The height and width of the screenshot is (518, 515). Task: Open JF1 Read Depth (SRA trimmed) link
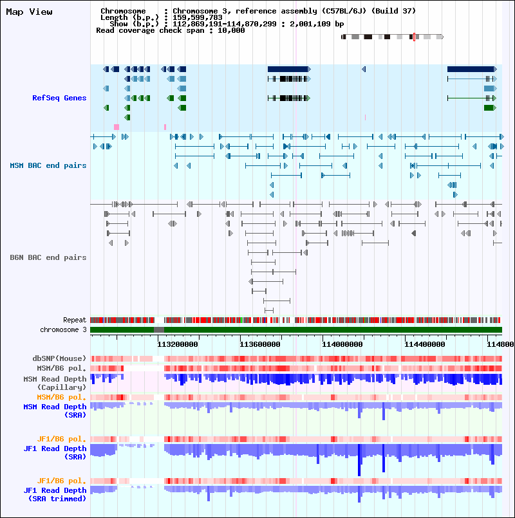click(x=55, y=495)
